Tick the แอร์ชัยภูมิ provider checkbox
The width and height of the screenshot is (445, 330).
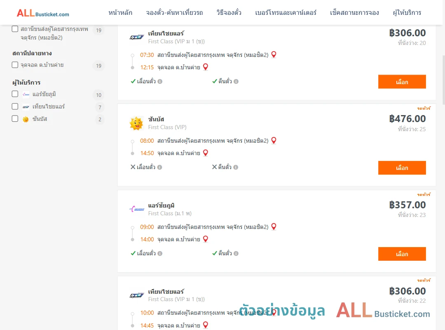pyautogui.click(x=15, y=94)
